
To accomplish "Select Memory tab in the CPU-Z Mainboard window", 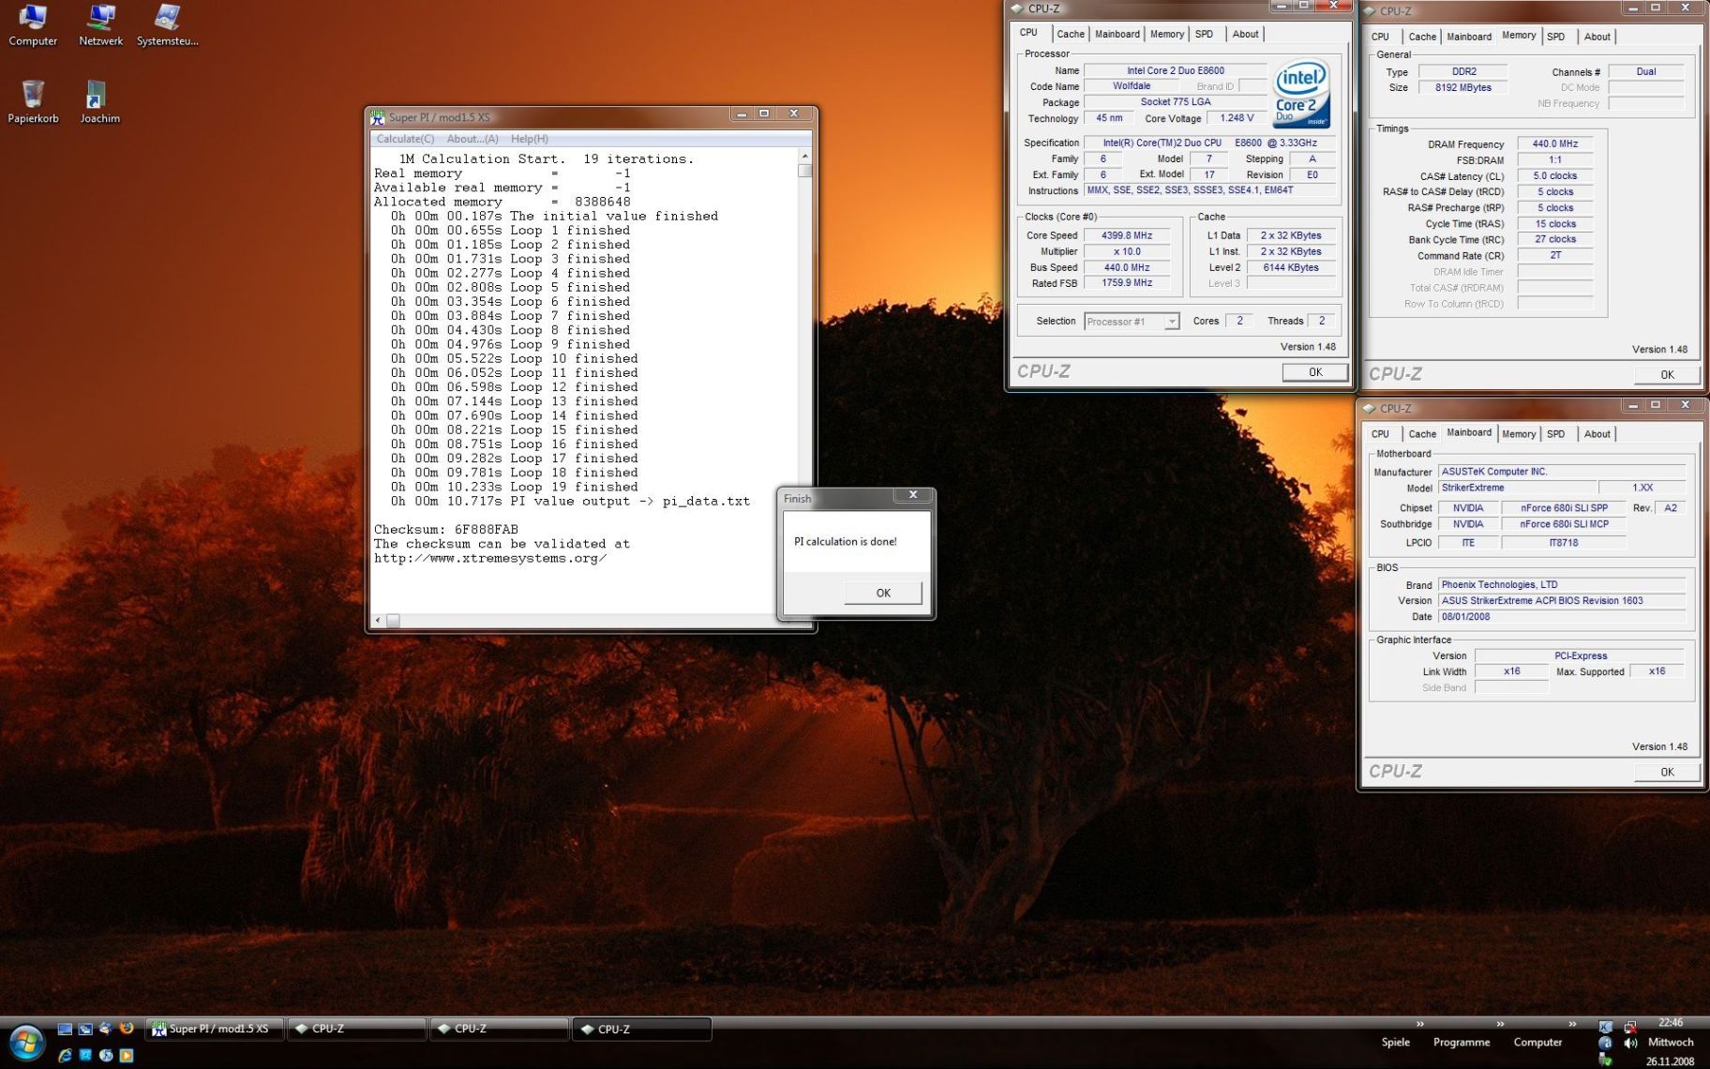I will pos(1519,434).
